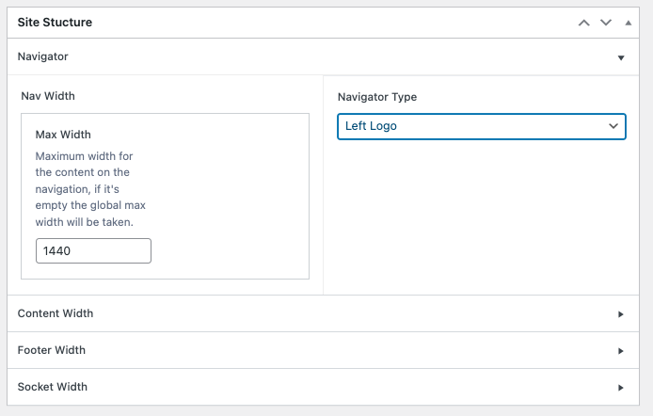This screenshot has height=416, width=653.
Task: Open the Content Width section title
Action: (x=56, y=313)
